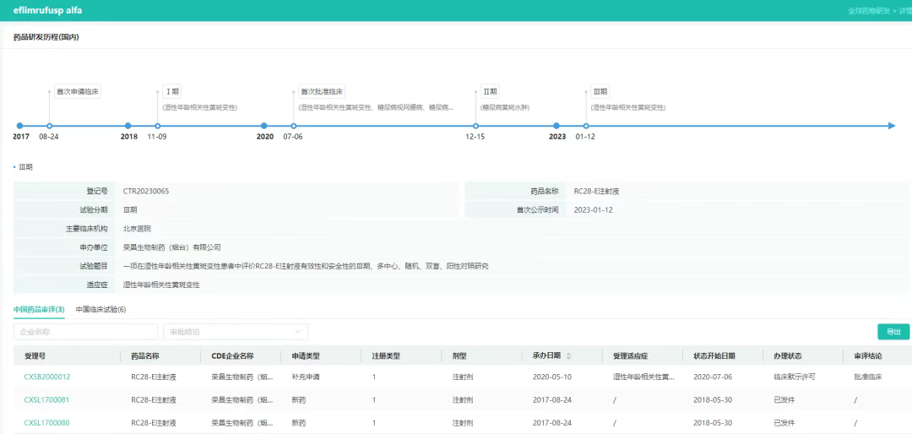Select the 01-12 Phase III timeline marker

585,126
